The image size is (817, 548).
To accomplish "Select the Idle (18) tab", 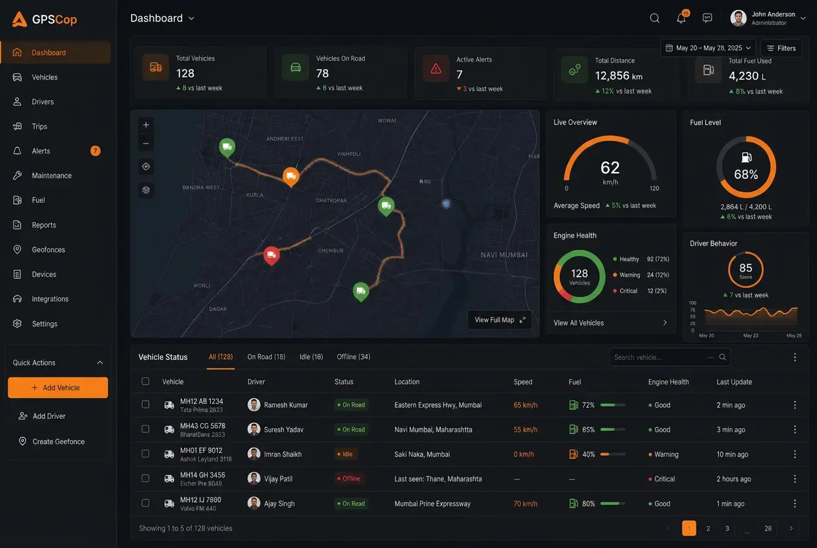I will point(311,357).
